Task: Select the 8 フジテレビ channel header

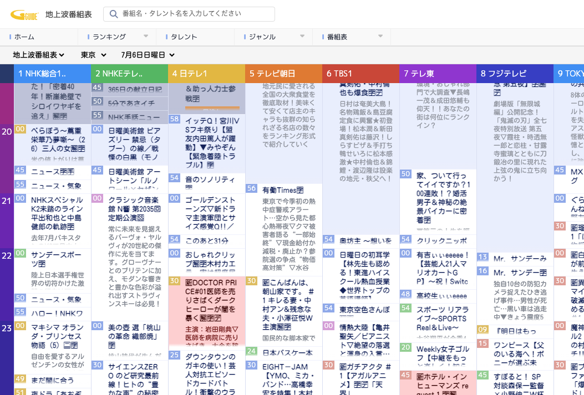Action: click(x=515, y=74)
